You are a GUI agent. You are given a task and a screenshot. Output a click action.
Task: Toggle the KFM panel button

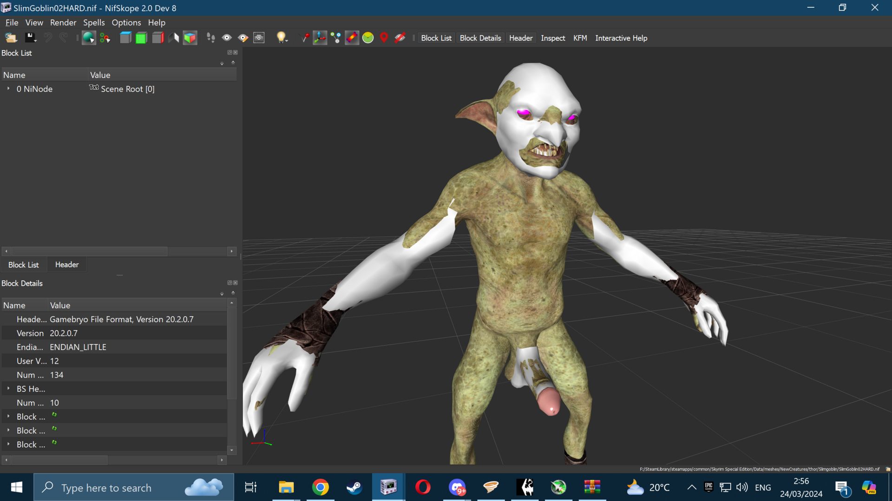click(x=580, y=38)
